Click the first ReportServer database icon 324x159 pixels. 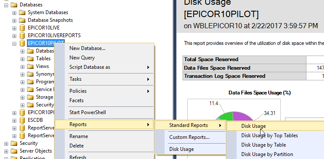[x=22, y=128]
